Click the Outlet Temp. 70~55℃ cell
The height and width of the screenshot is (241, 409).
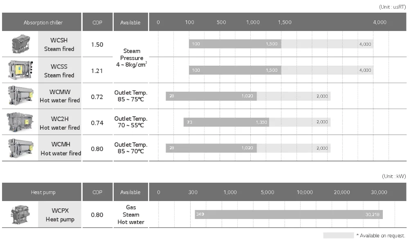(131, 122)
